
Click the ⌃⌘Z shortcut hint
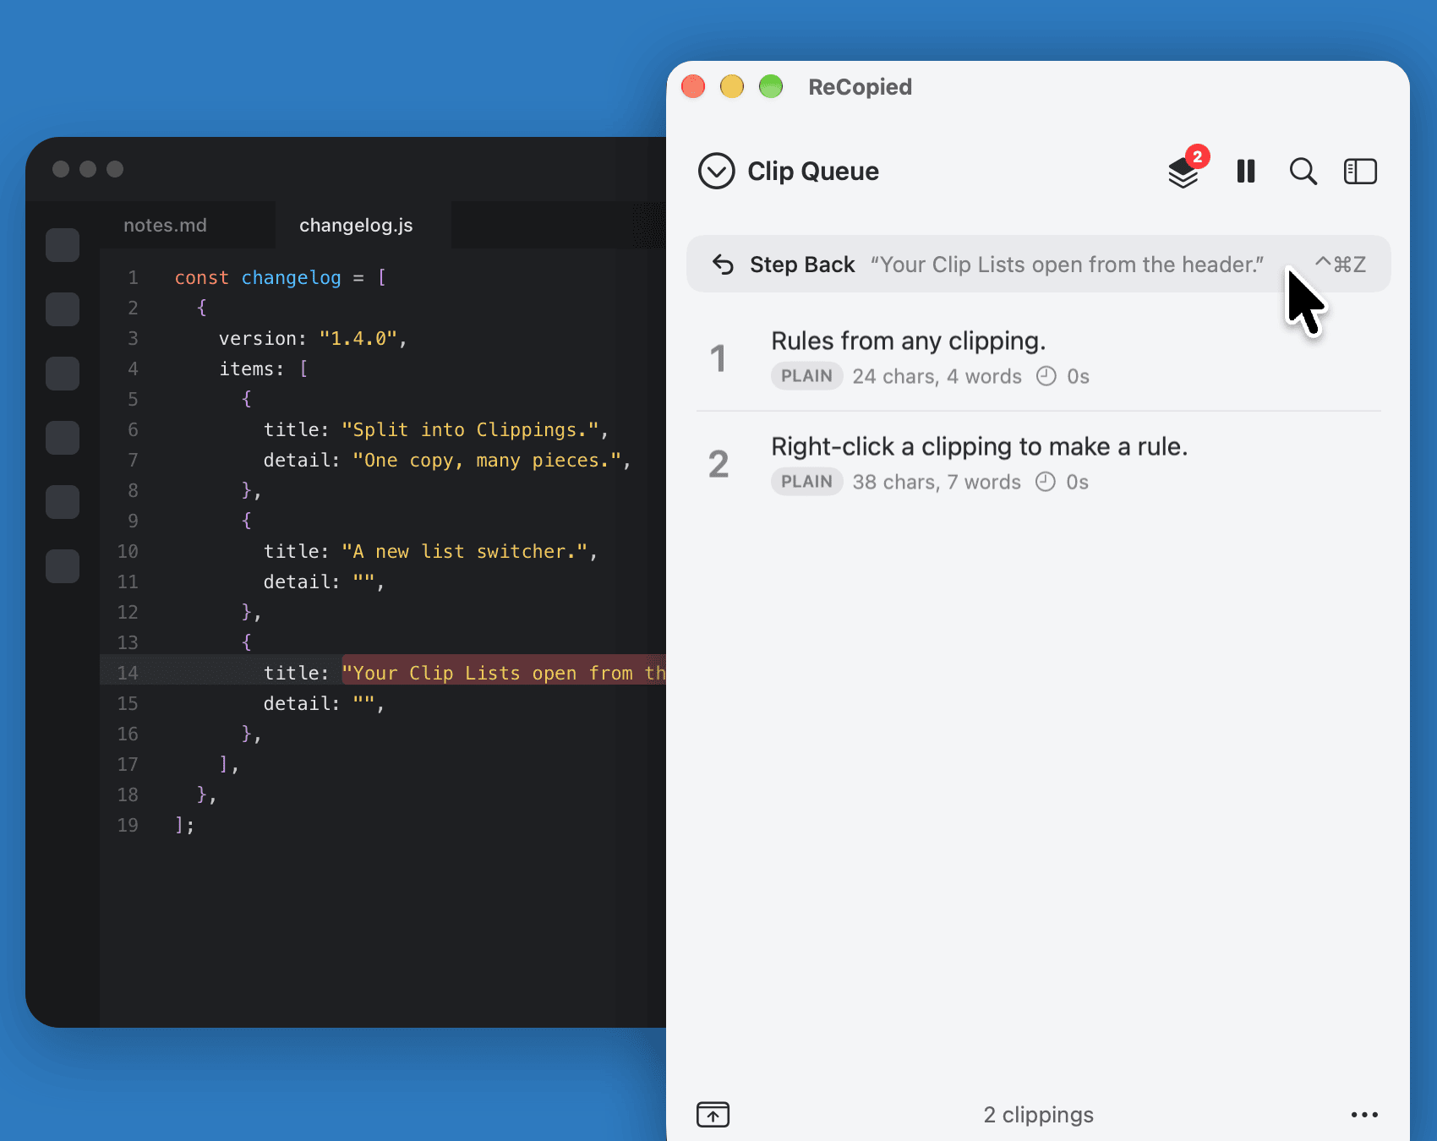click(1341, 265)
